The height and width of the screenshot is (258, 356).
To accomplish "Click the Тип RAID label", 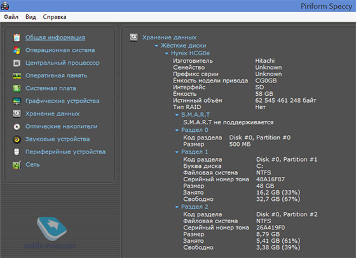I will pos(187,107).
